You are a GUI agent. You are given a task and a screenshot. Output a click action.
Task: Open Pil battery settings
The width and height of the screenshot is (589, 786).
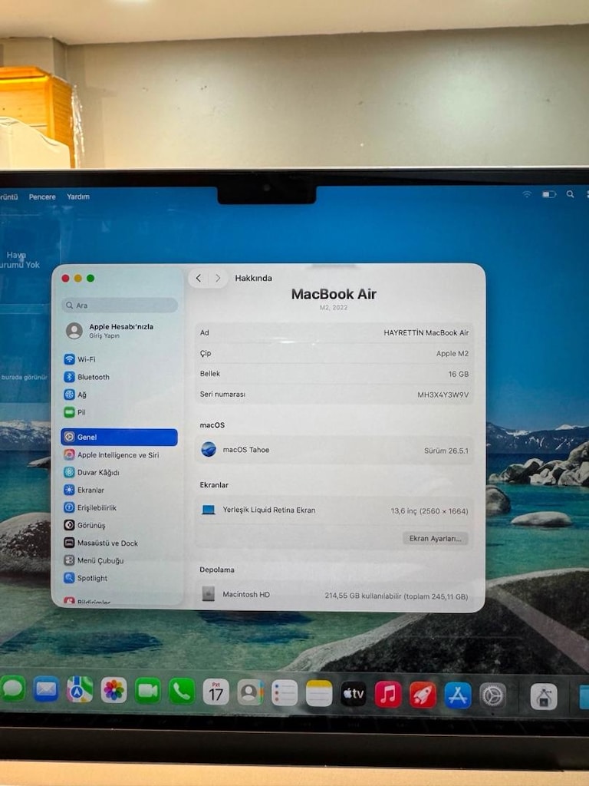(x=119, y=412)
